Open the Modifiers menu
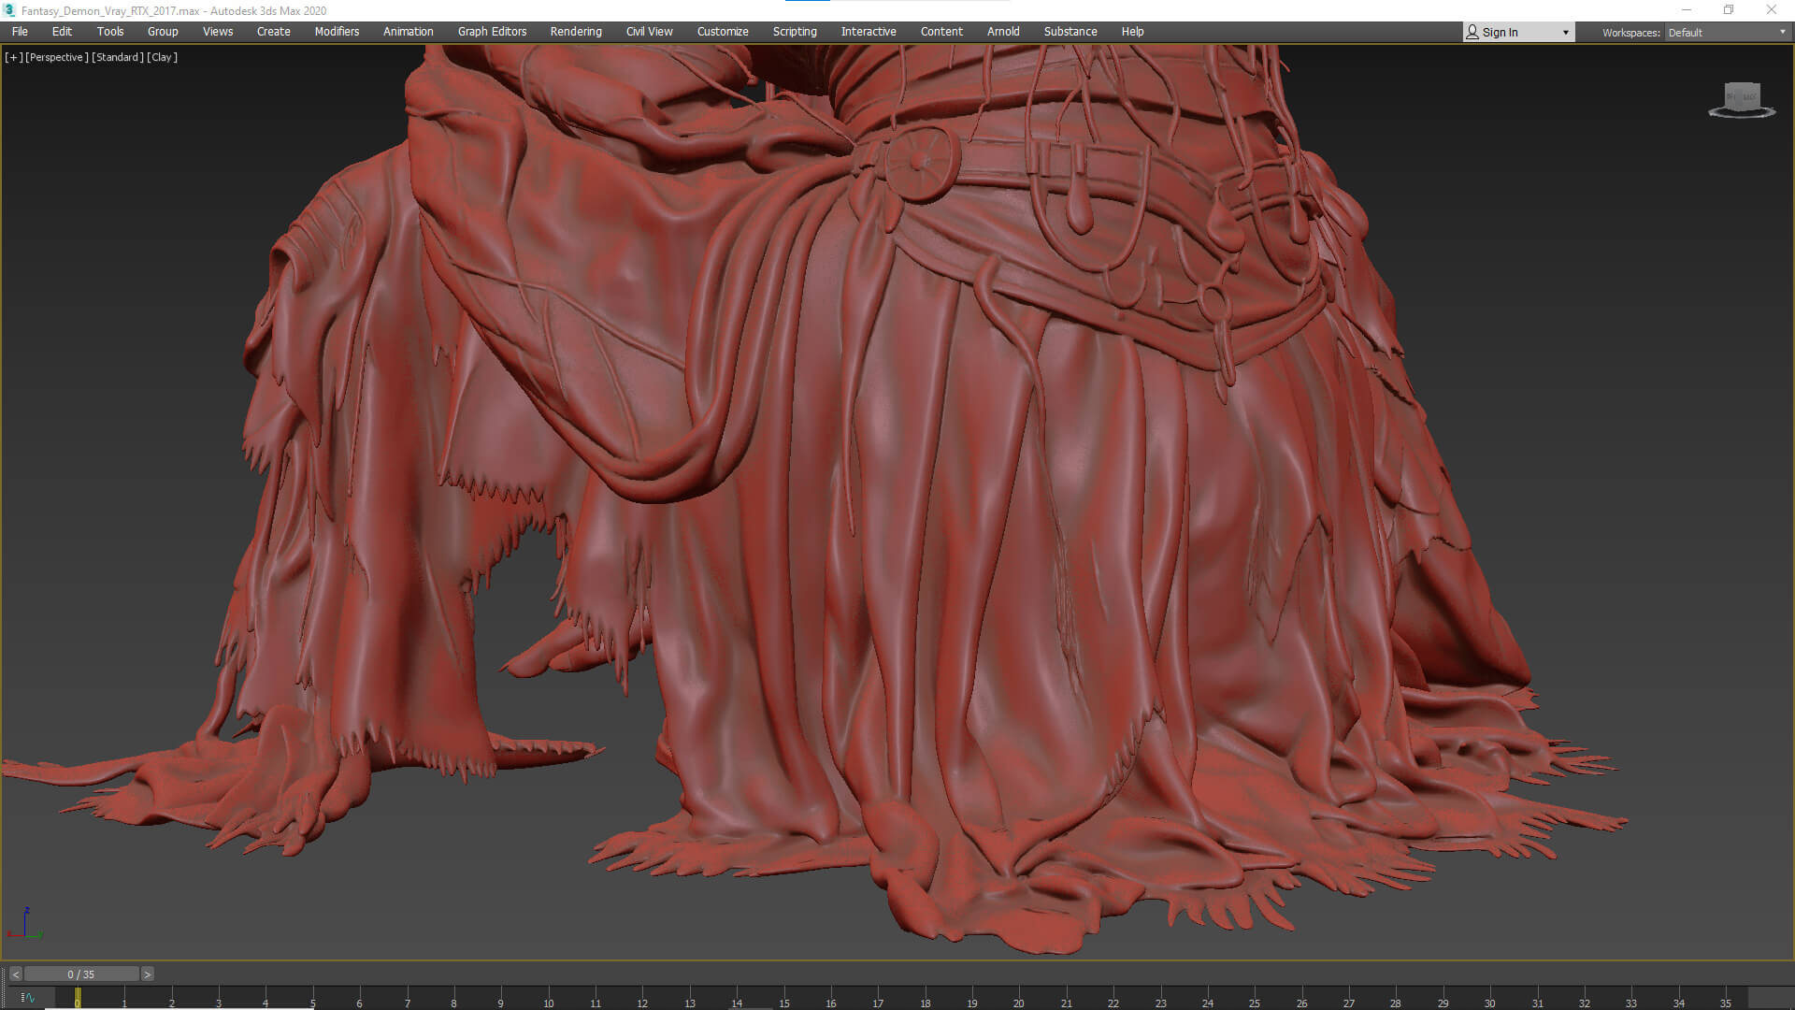The width and height of the screenshot is (1795, 1010). 337,32
